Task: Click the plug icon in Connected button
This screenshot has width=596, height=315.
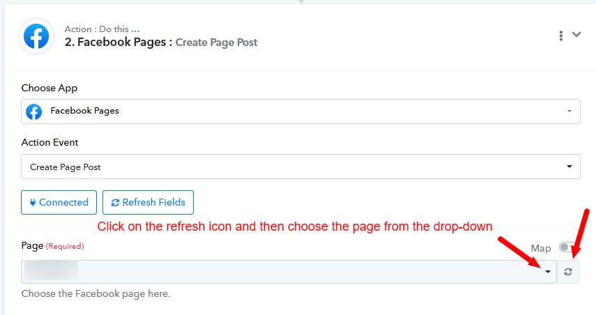Action: coord(33,203)
